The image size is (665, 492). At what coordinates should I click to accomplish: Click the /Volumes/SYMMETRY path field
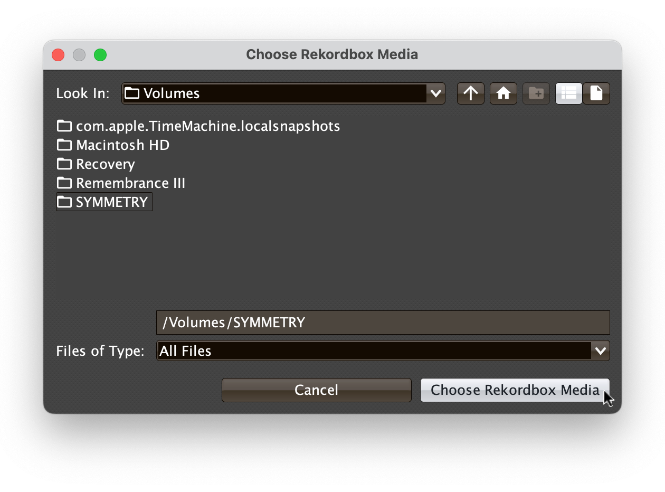383,323
